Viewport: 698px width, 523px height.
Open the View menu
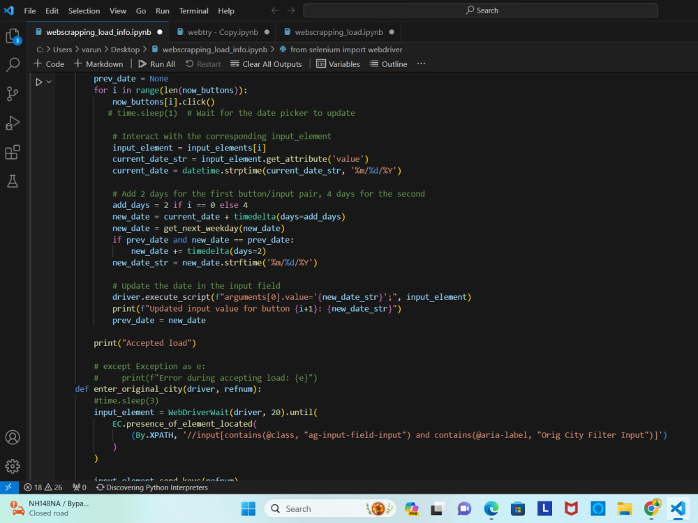117,10
